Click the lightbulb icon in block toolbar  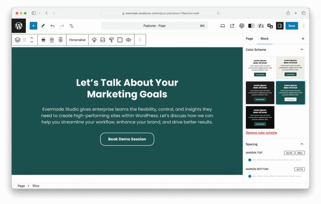(94, 40)
